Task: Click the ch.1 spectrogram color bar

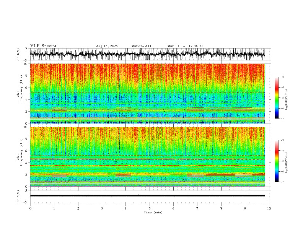Action: click(x=277, y=98)
